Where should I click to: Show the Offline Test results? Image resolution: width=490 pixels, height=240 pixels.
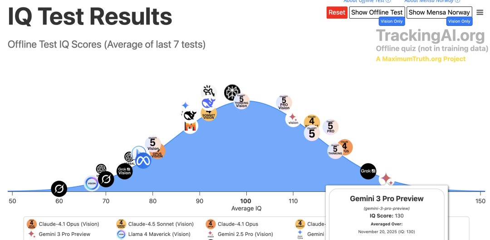[x=377, y=13]
